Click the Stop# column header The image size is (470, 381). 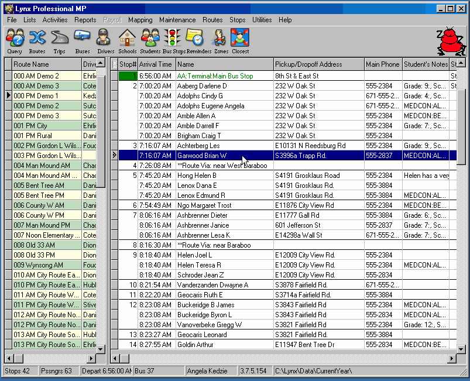[128, 64]
